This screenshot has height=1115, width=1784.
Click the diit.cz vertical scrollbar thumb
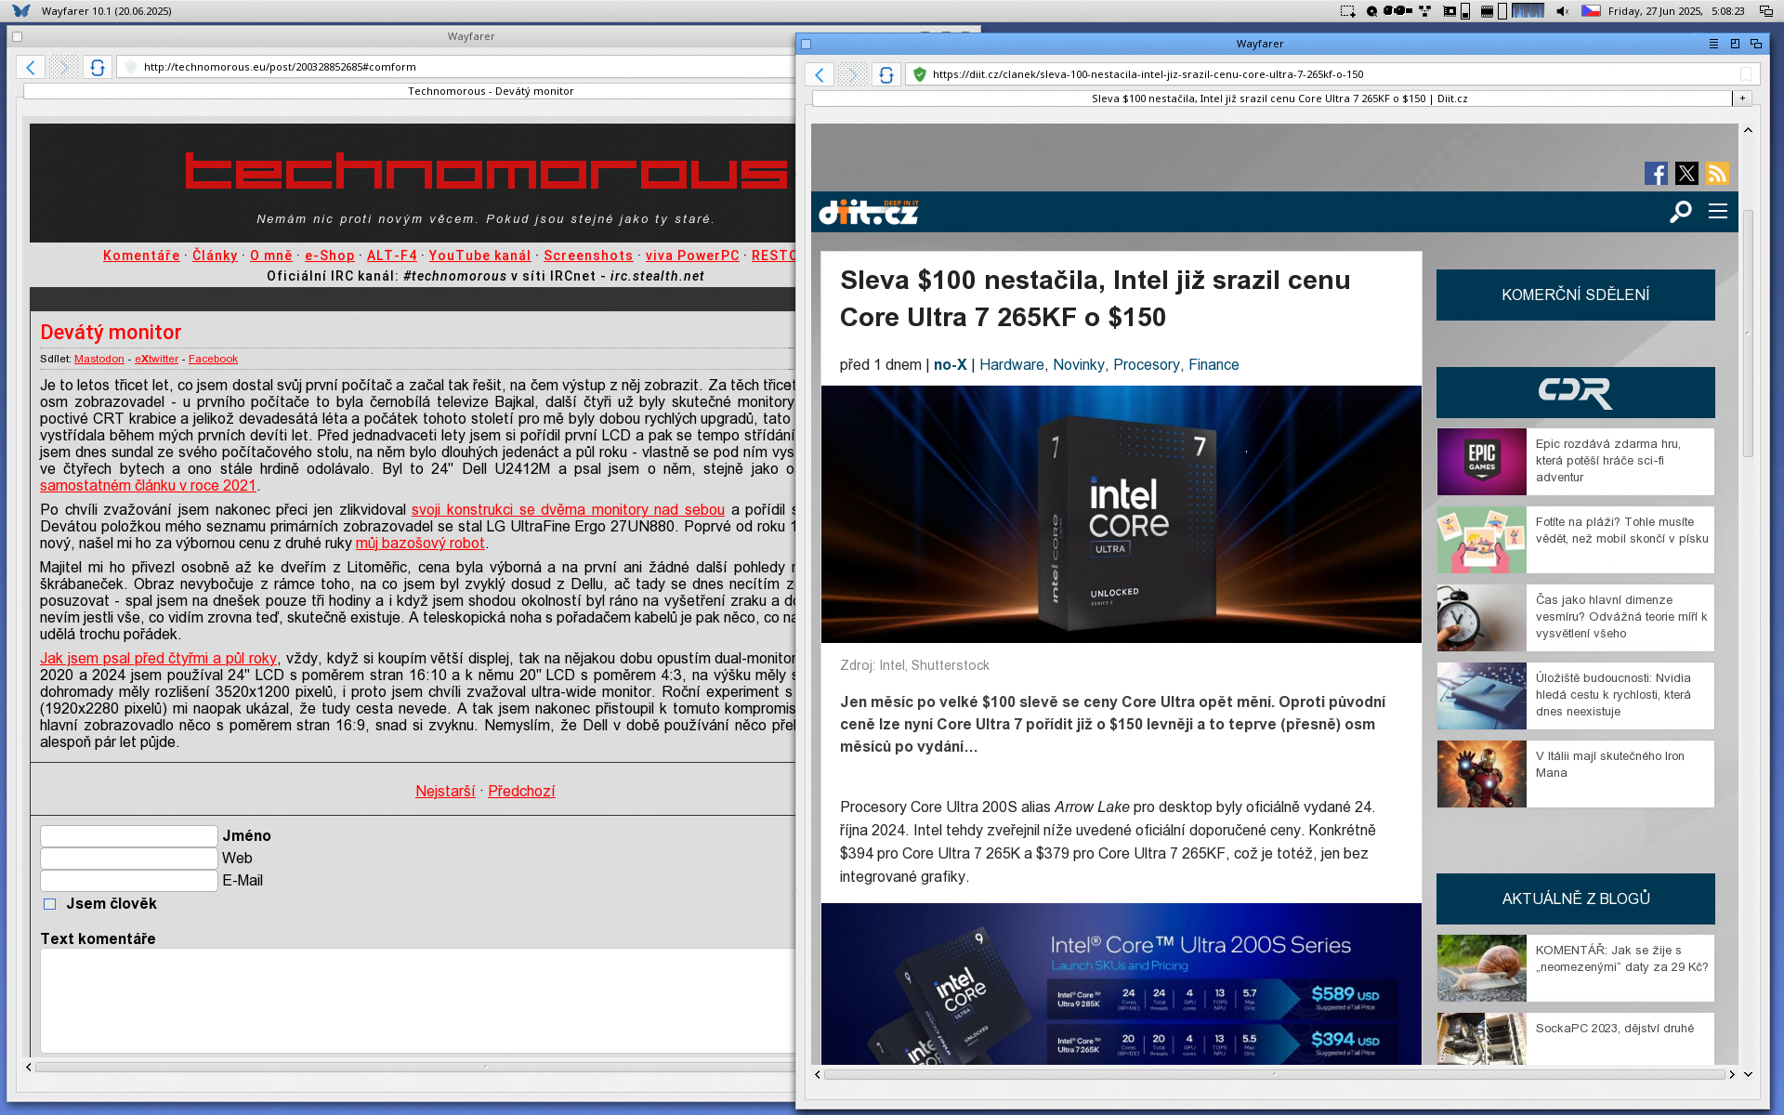tap(1748, 334)
